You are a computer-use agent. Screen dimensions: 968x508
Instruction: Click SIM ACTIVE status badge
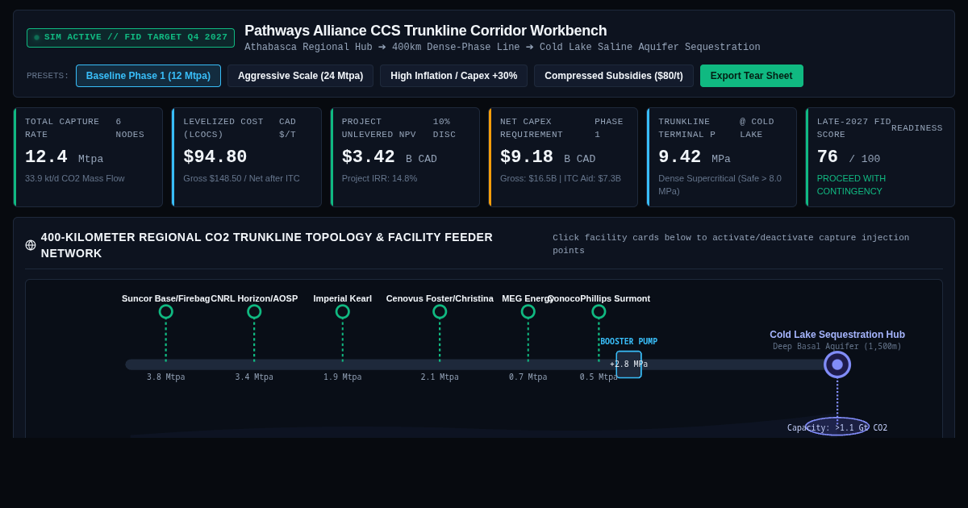(131, 38)
